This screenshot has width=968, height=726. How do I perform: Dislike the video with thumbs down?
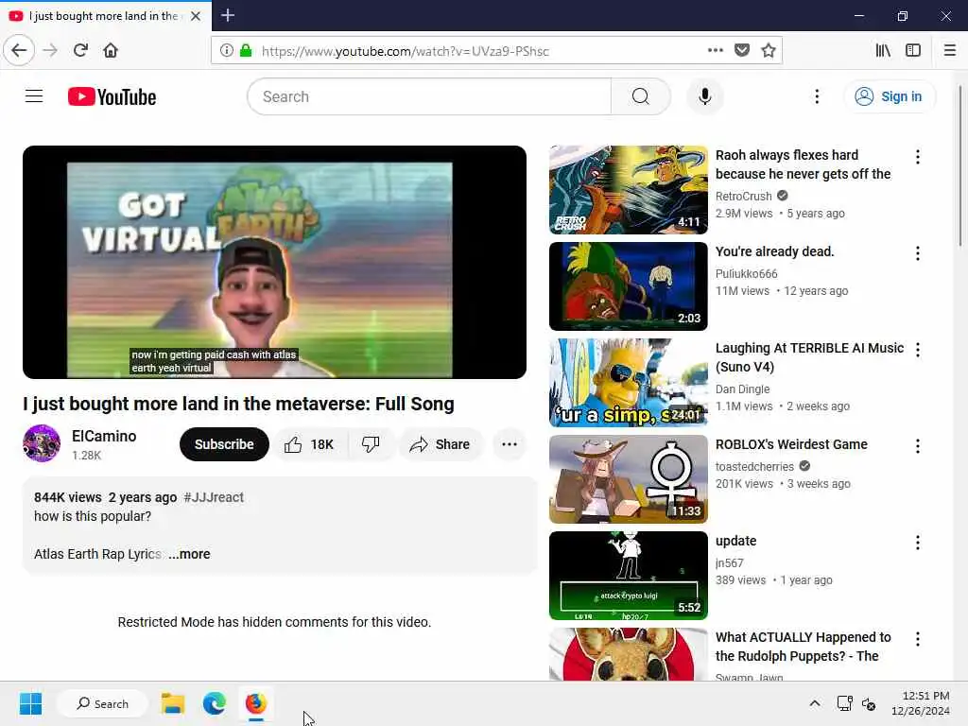[371, 444]
